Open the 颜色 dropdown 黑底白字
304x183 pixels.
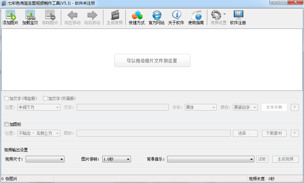pos(245,107)
